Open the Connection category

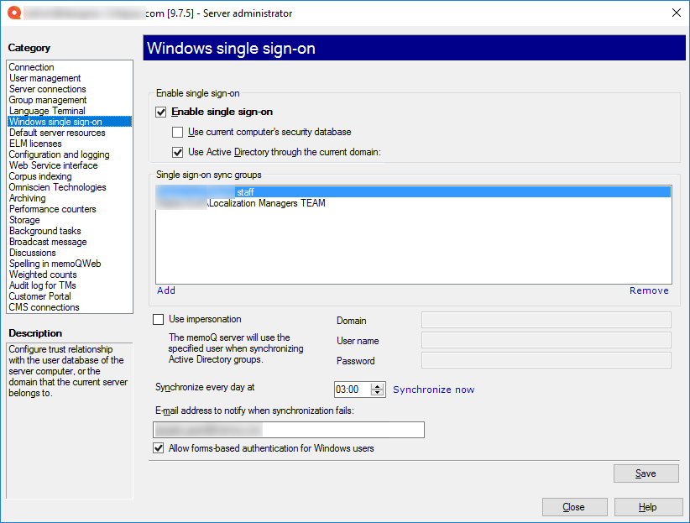coord(31,66)
